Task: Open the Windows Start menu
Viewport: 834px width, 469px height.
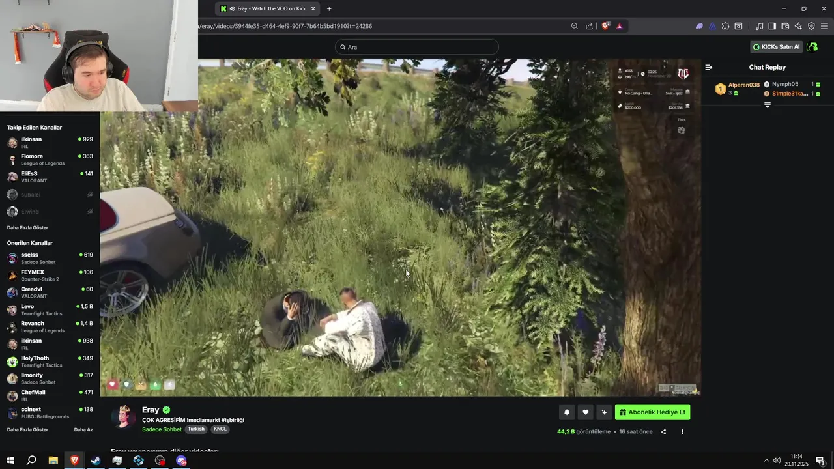Action: (10, 461)
